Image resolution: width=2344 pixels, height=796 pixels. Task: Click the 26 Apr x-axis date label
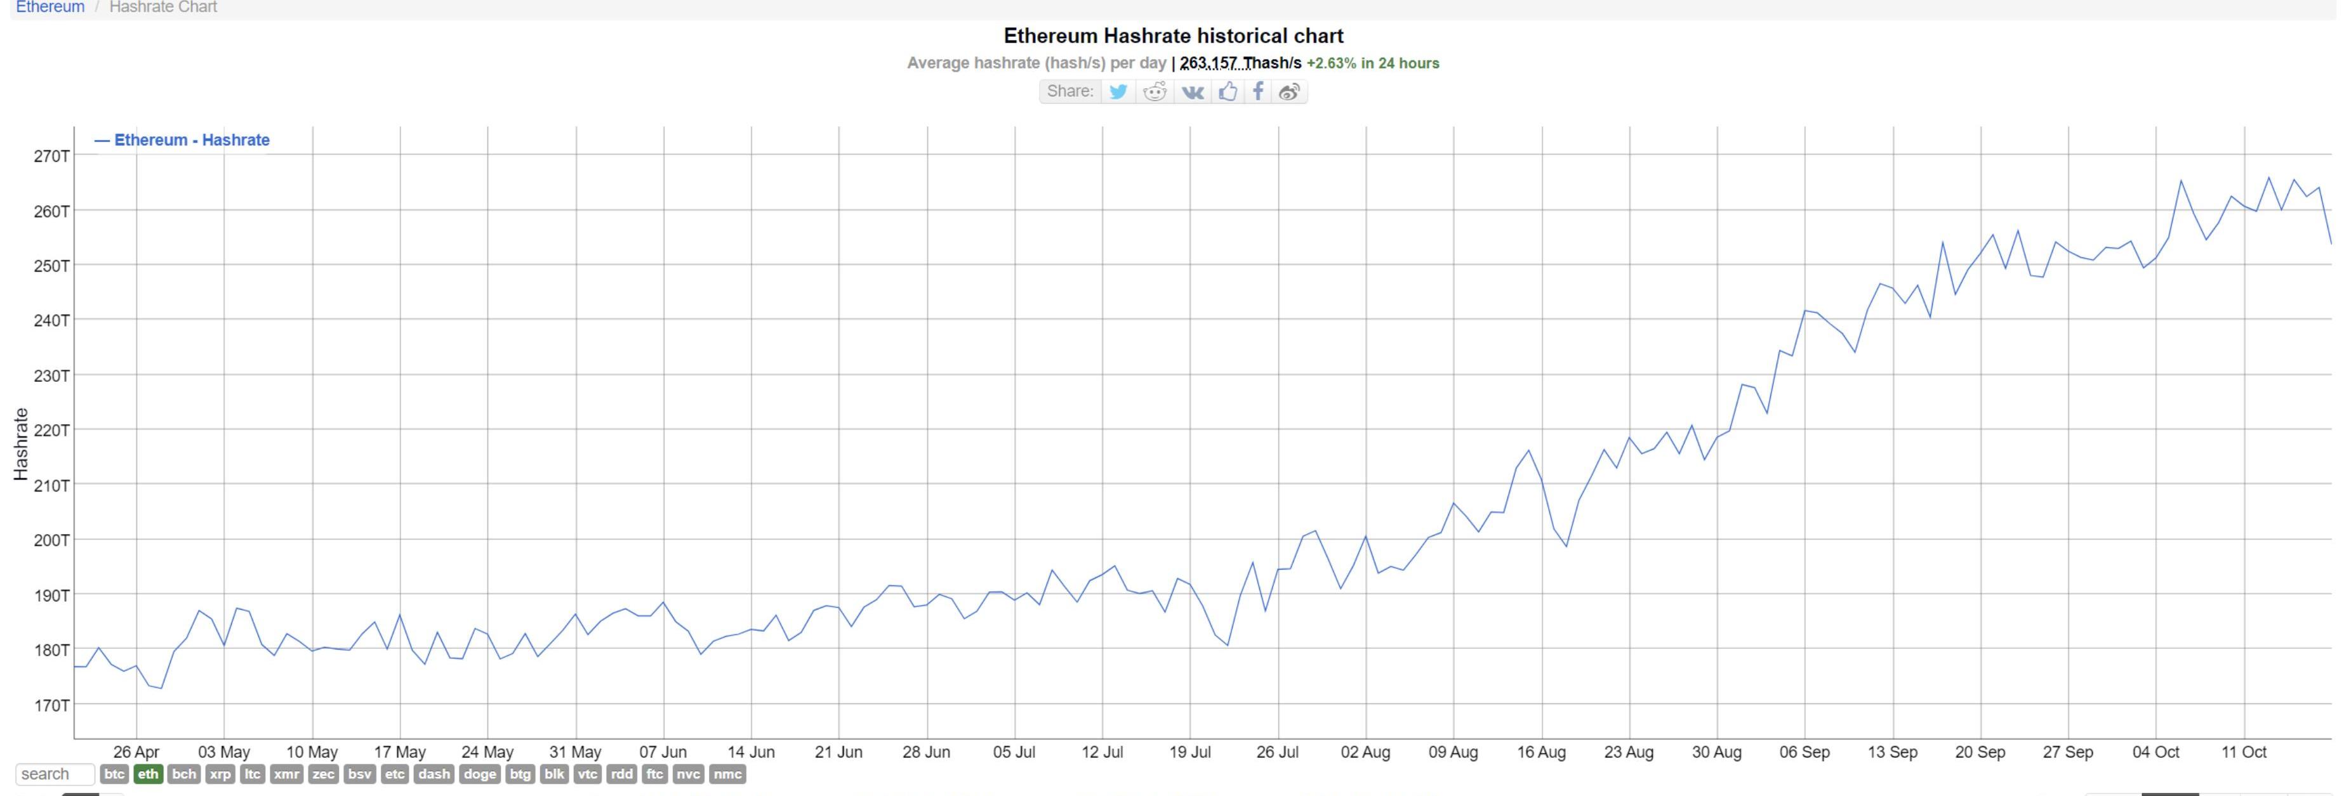(136, 752)
